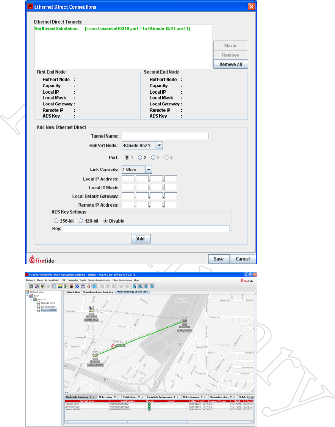Select the NorthwestSubstation tunnel entry
Image resolution: width=335 pixels, height=427 pixels.
(112, 28)
